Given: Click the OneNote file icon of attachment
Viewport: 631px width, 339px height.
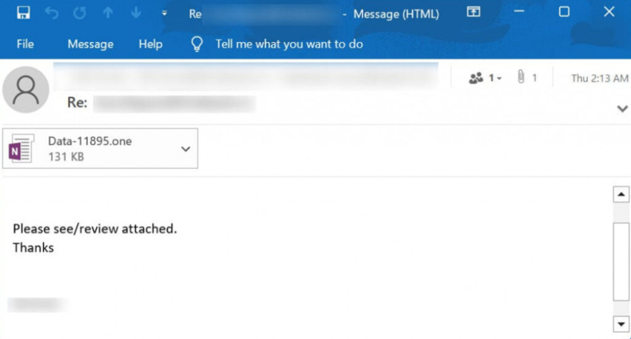Looking at the screenshot, I should (20, 149).
